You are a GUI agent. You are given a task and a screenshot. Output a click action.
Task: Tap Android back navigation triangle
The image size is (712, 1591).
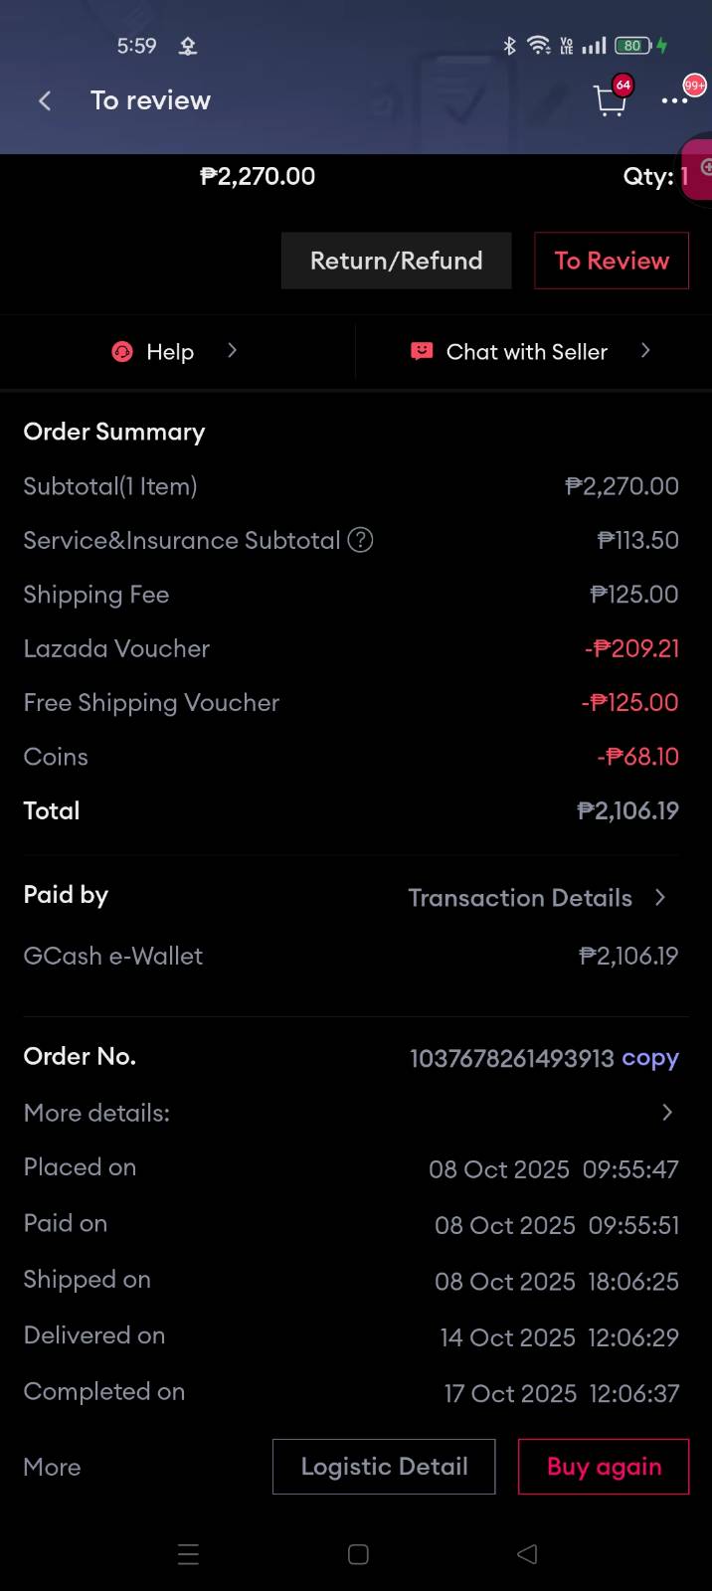527,1554
